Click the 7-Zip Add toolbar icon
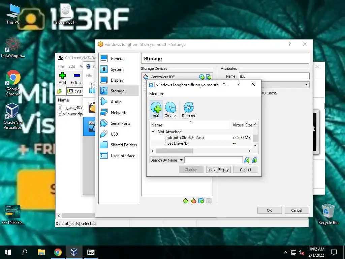The height and width of the screenshot is (259, 345). pos(62,78)
